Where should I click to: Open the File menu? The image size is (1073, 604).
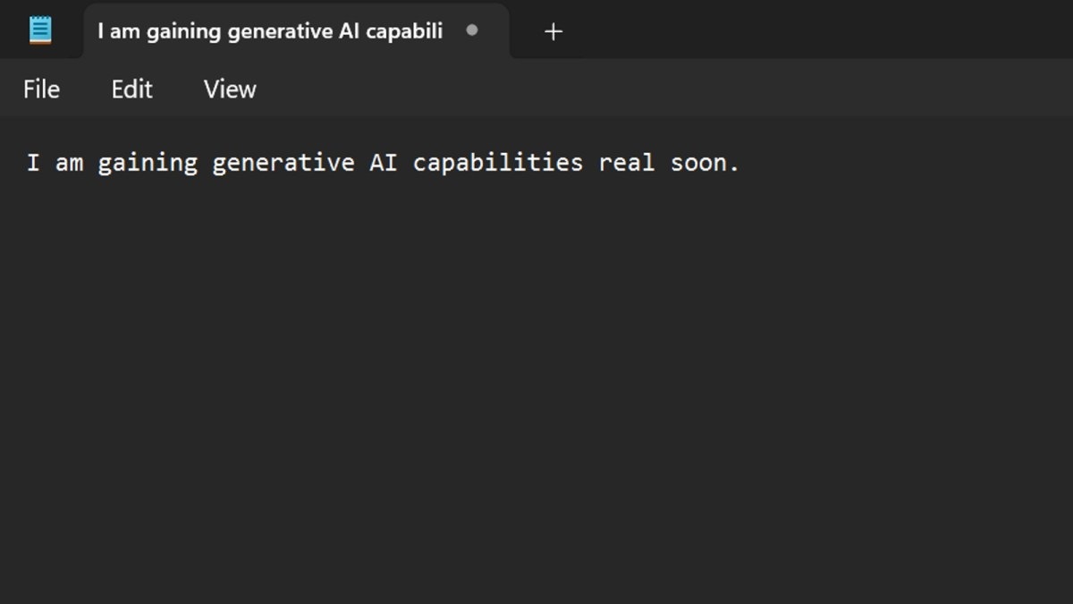(x=41, y=89)
